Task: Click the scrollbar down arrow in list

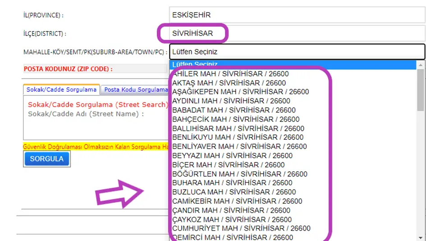Action: click(421, 237)
